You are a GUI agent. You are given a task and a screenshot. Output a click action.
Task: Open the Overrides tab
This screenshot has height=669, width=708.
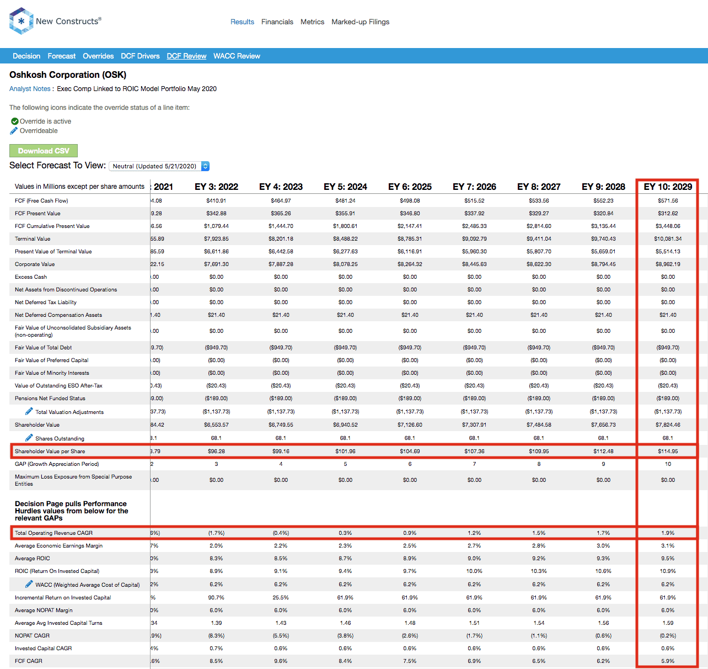tap(98, 56)
